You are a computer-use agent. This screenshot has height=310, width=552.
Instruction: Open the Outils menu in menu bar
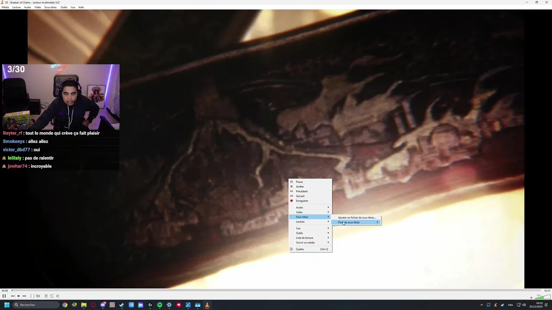(x=64, y=7)
